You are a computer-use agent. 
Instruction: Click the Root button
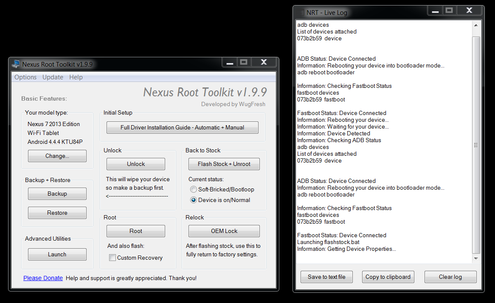click(136, 231)
